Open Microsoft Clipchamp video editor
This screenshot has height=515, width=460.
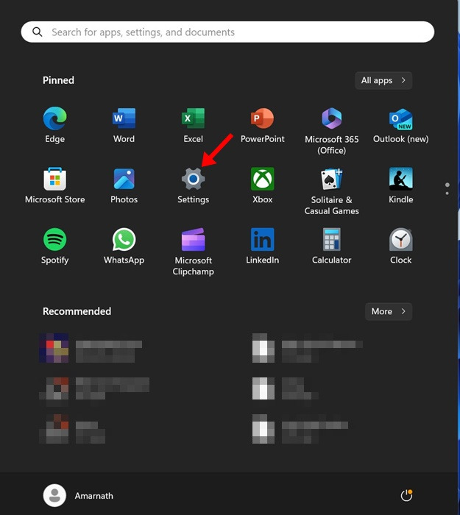pos(193,252)
